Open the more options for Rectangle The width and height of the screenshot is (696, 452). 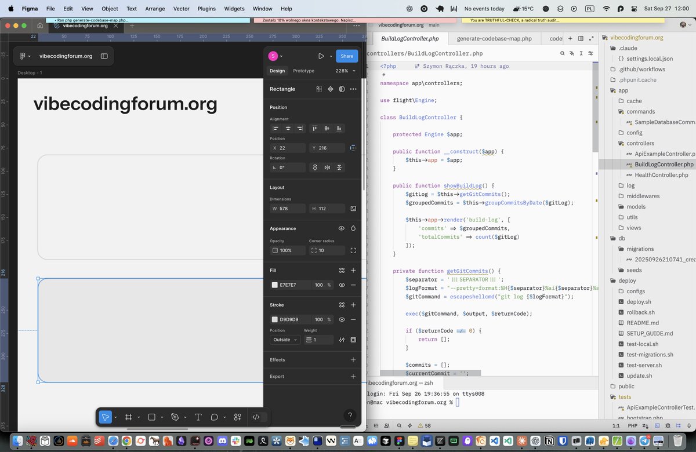coord(353,89)
